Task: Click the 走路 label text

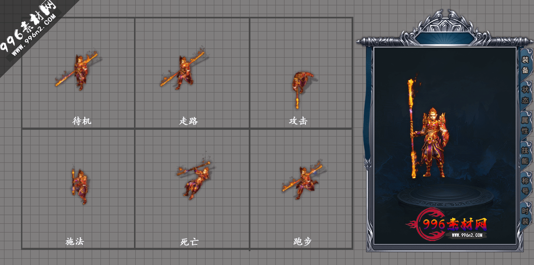Action: click(x=189, y=121)
